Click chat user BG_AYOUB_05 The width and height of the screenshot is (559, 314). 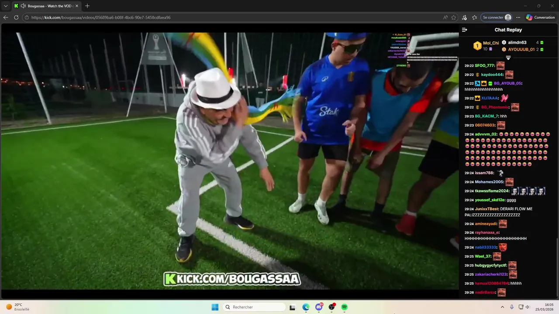coord(507,83)
